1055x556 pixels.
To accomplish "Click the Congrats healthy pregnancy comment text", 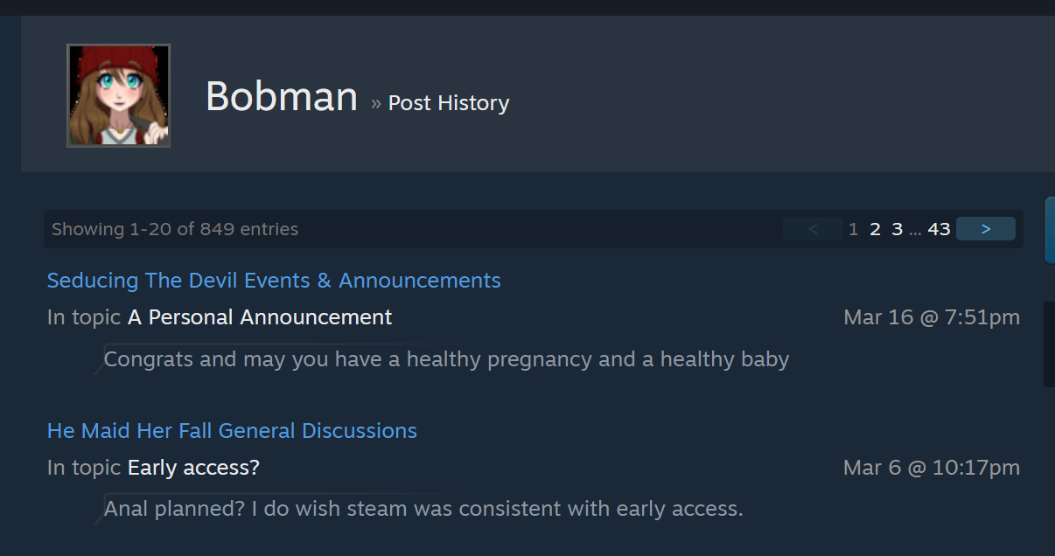I will pos(446,359).
